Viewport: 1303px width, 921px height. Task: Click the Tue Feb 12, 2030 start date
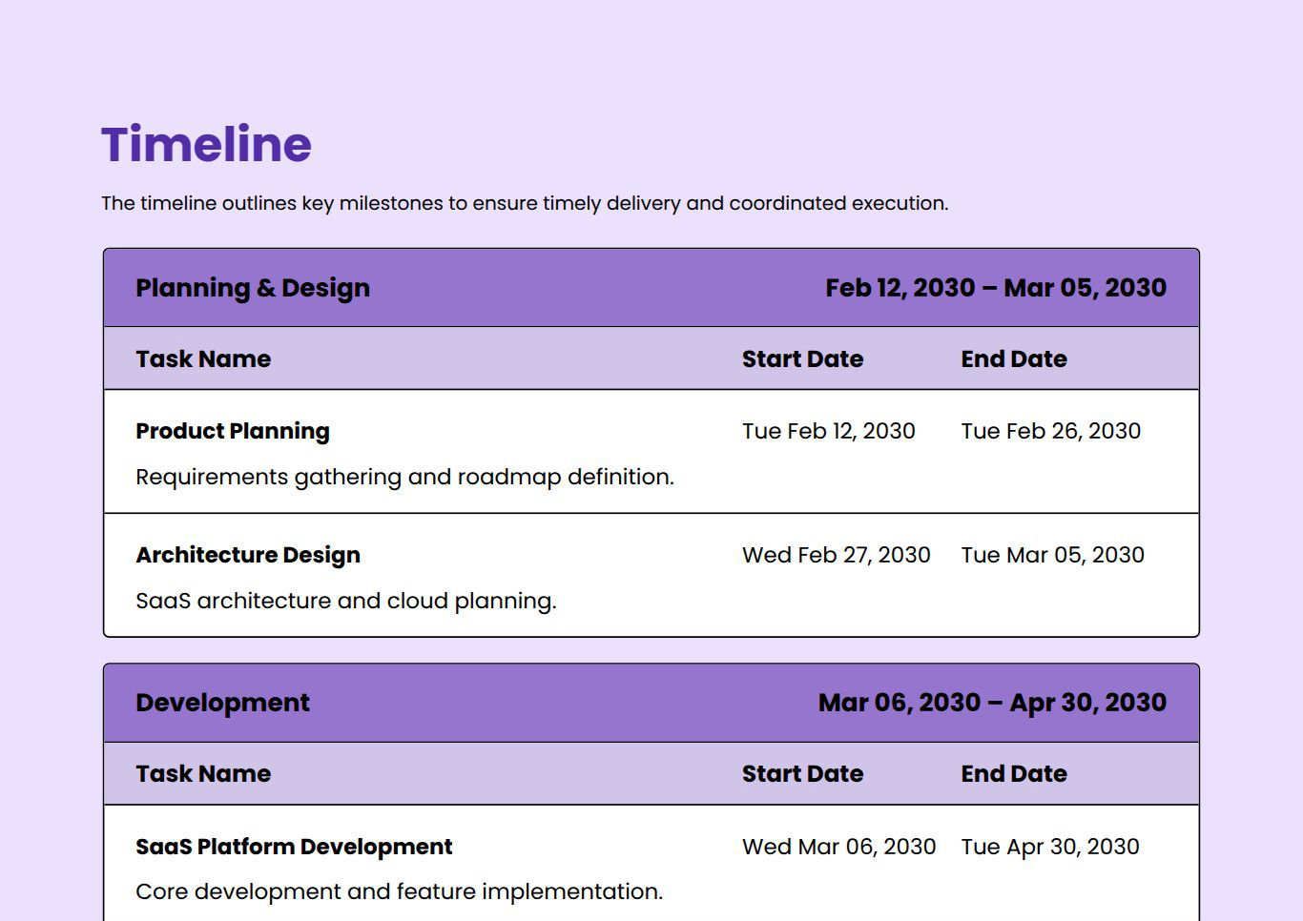tap(828, 431)
